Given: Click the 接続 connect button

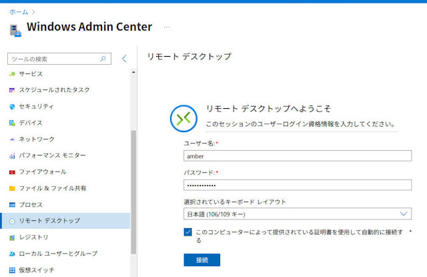Looking at the screenshot, I should point(201,260).
